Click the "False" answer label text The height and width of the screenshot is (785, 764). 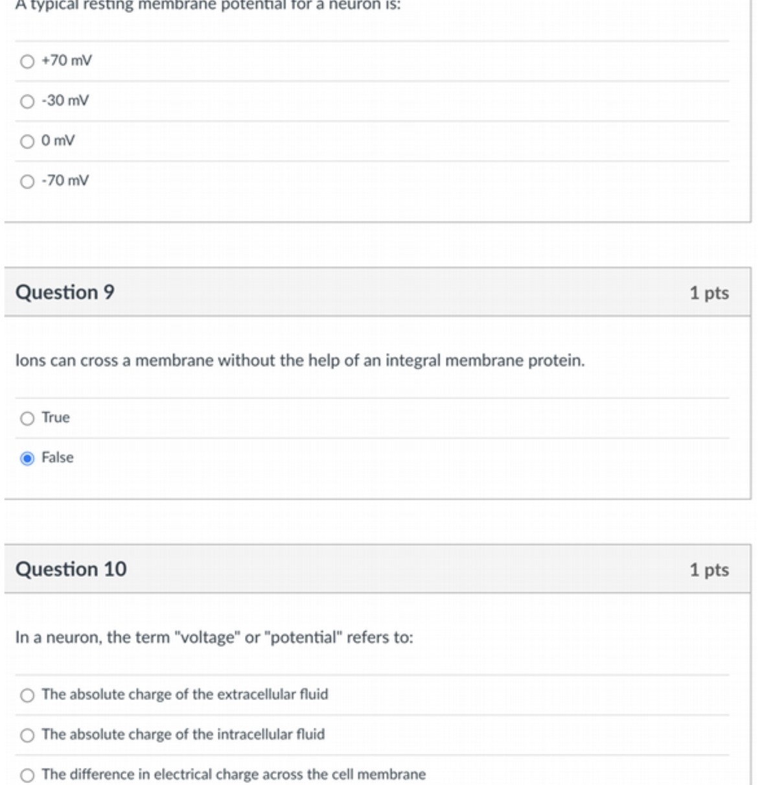click(x=58, y=458)
